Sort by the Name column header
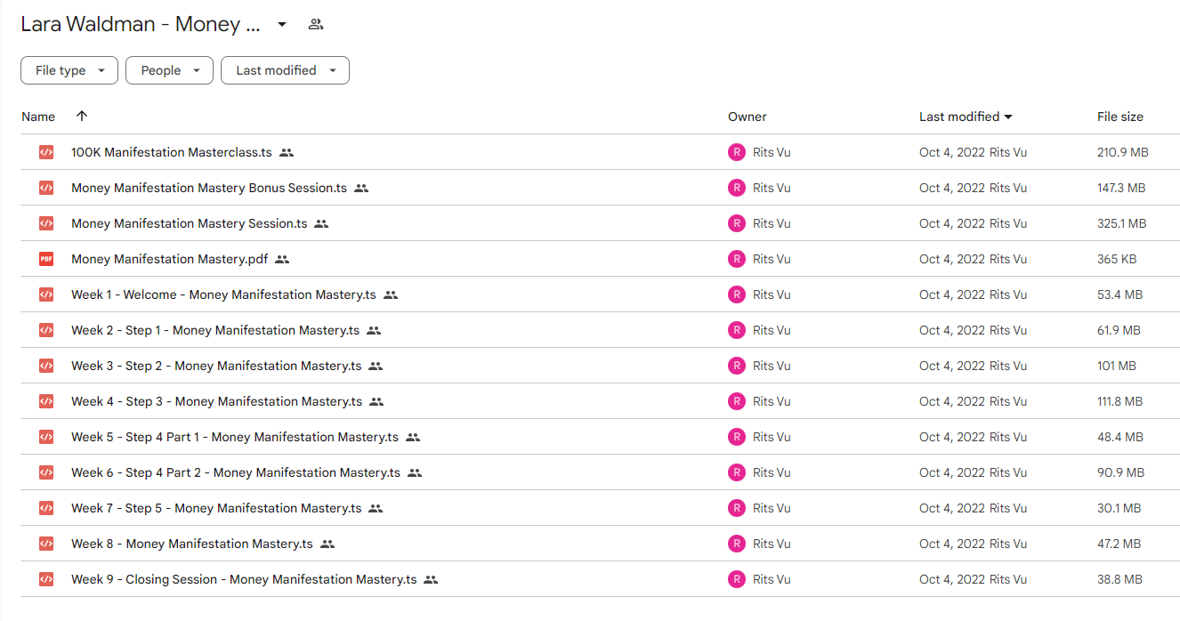The image size is (1180, 621). point(38,117)
